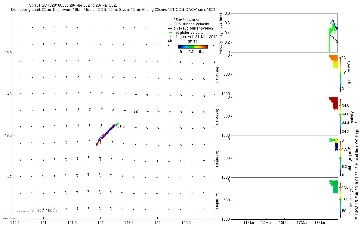Click the 143 longitude tick label
The image size is (361, 226).
pos(157,223)
